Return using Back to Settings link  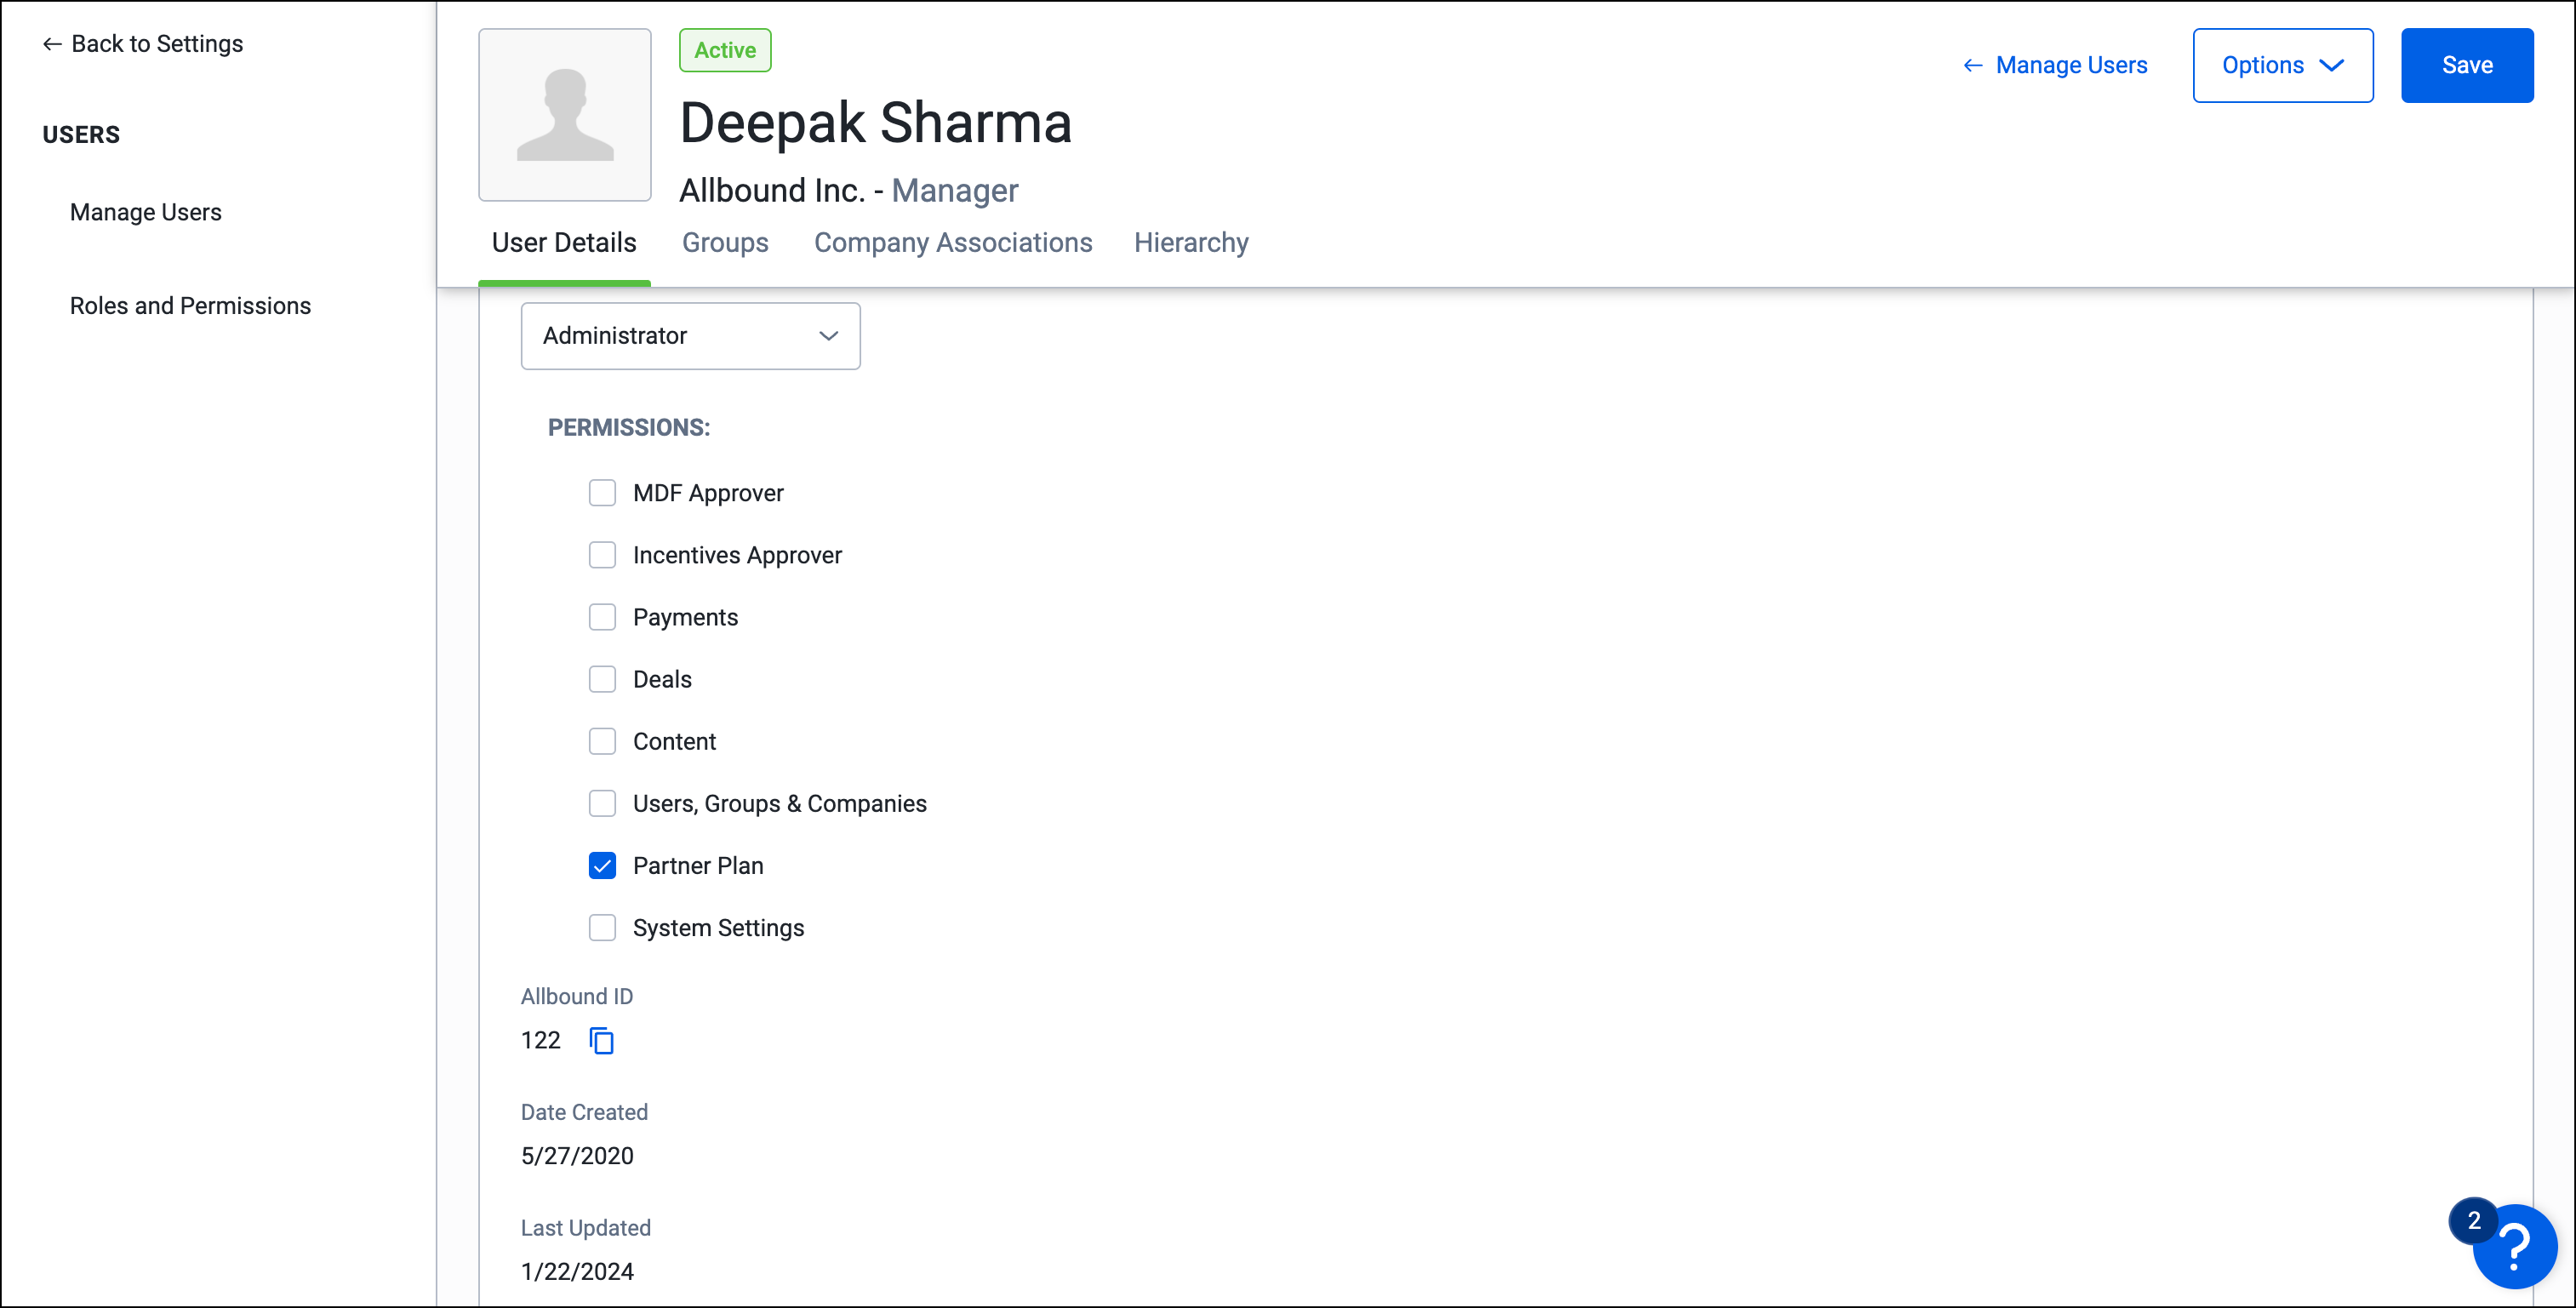click(x=143, y=44)
